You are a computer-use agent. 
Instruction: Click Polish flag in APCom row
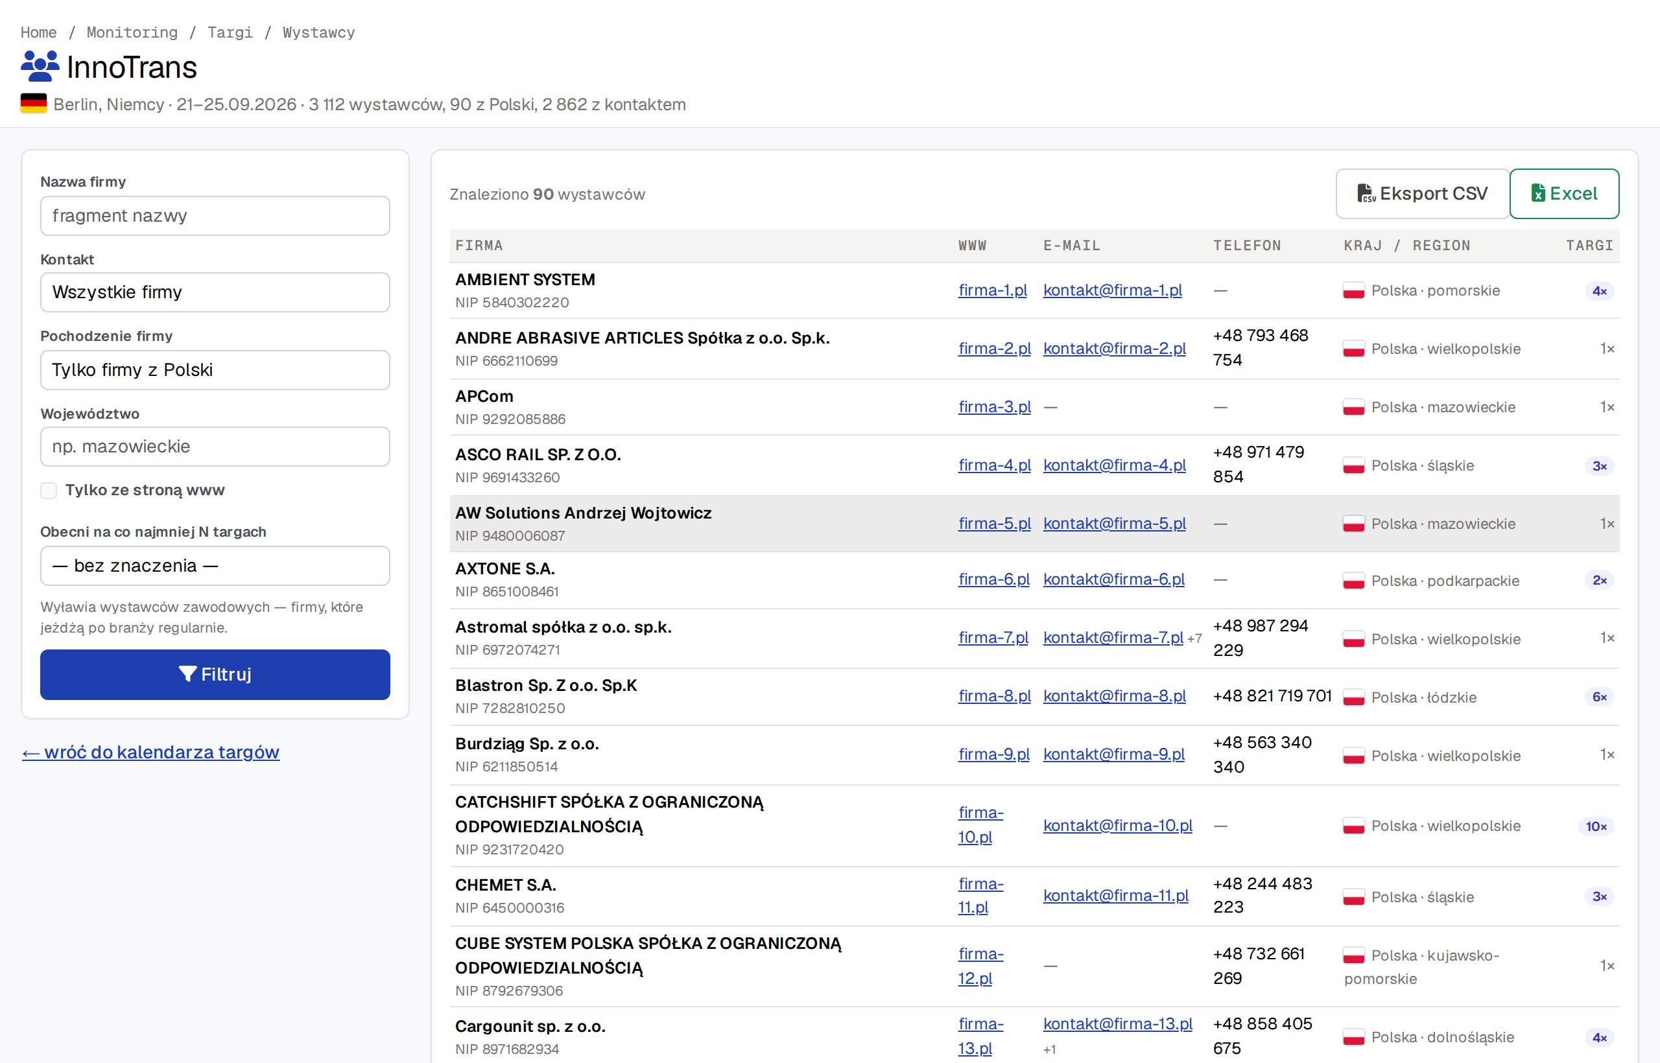click(1353, 407)
